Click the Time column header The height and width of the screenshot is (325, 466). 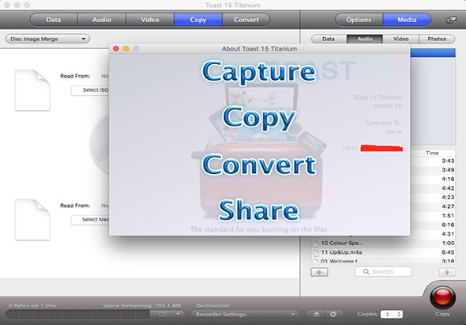click(x=432, y=153)
